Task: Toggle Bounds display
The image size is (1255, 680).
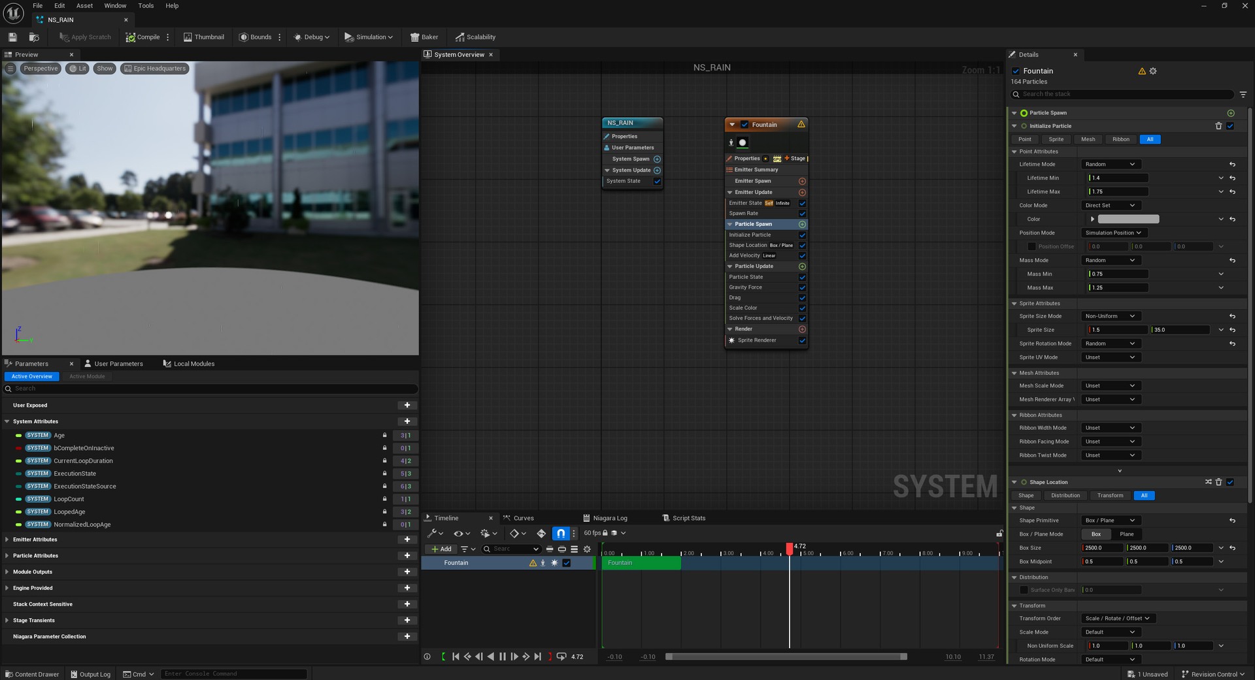Action: pyautogui.click(x=256, y=37)
